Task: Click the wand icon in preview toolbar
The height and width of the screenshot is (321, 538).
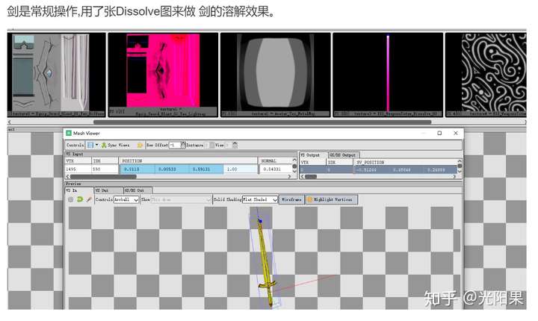Action: pyautogui.click(x=89, y=199)
